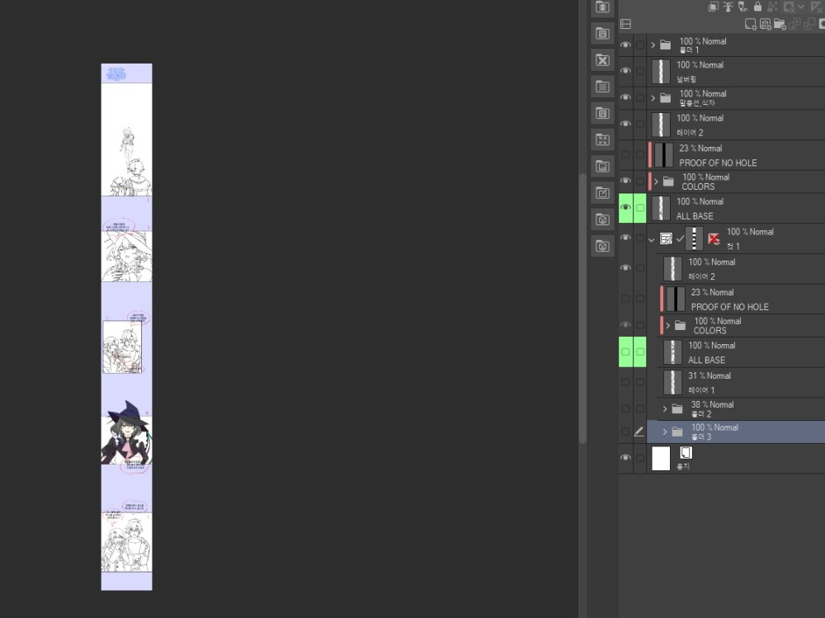Click the top ALL BASE layer thumbnail
Image resolution: width=825 pixels, height=618 pixels.
coord(661,209)
